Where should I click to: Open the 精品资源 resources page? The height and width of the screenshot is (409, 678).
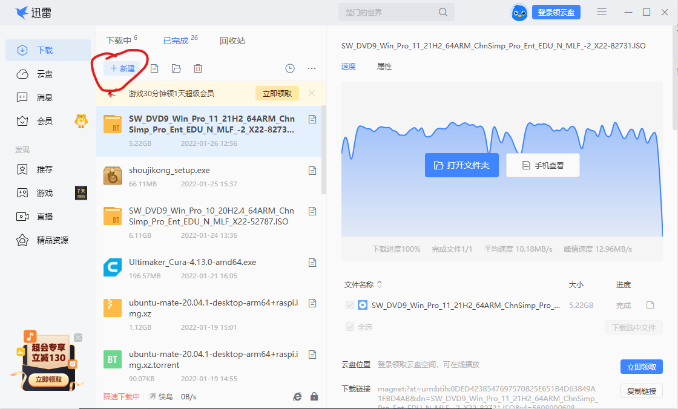pyautogui.click(x=42, y=240)
